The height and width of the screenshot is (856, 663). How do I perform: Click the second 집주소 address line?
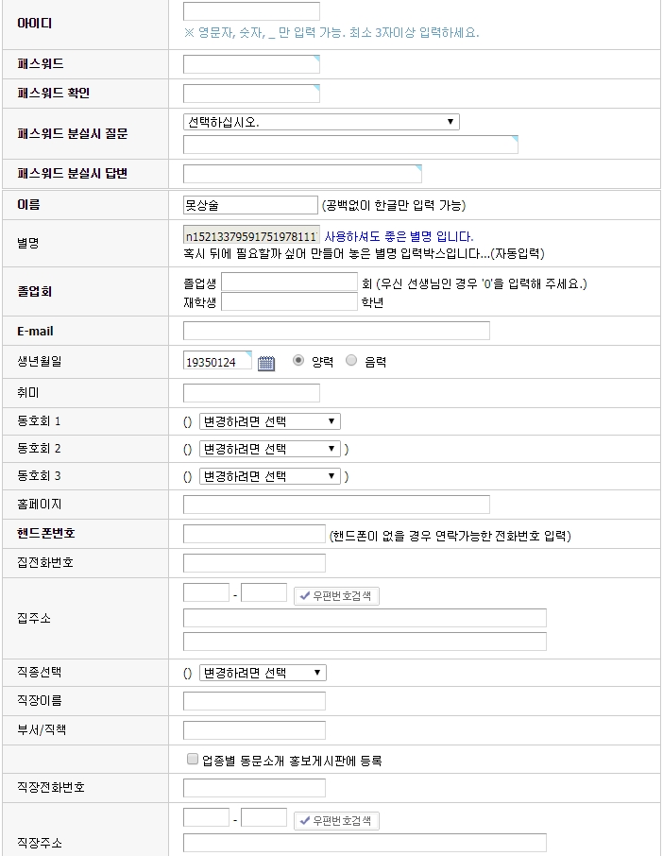(365, 642)
